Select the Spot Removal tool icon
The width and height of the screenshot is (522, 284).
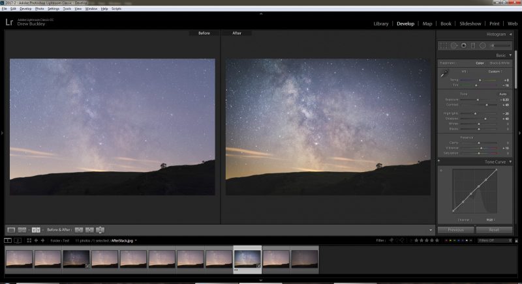click(454, 46)
